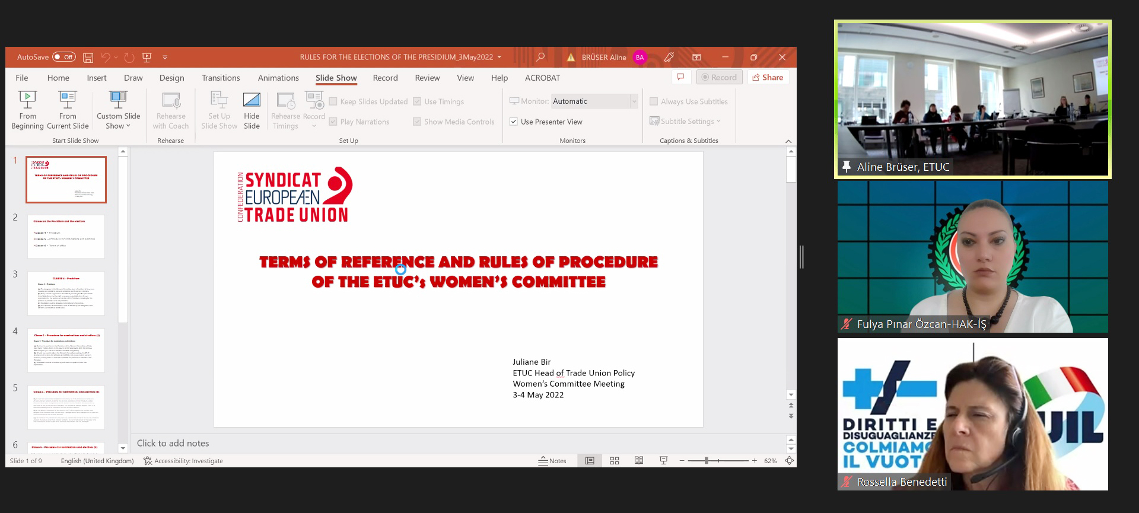Image resolution: width=1139 pixels, height=513 pixels.
Task: Click in the notes field
Action: (x=458, y=443)
